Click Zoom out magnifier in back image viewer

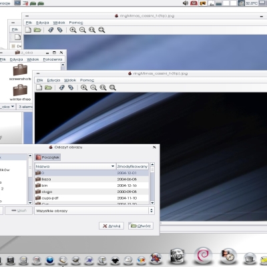[x=83, y=30]
